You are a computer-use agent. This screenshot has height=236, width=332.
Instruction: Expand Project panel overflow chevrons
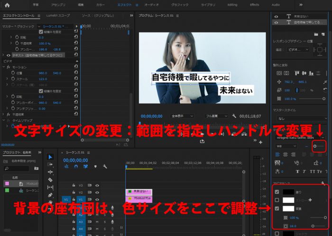coord(39,152)
